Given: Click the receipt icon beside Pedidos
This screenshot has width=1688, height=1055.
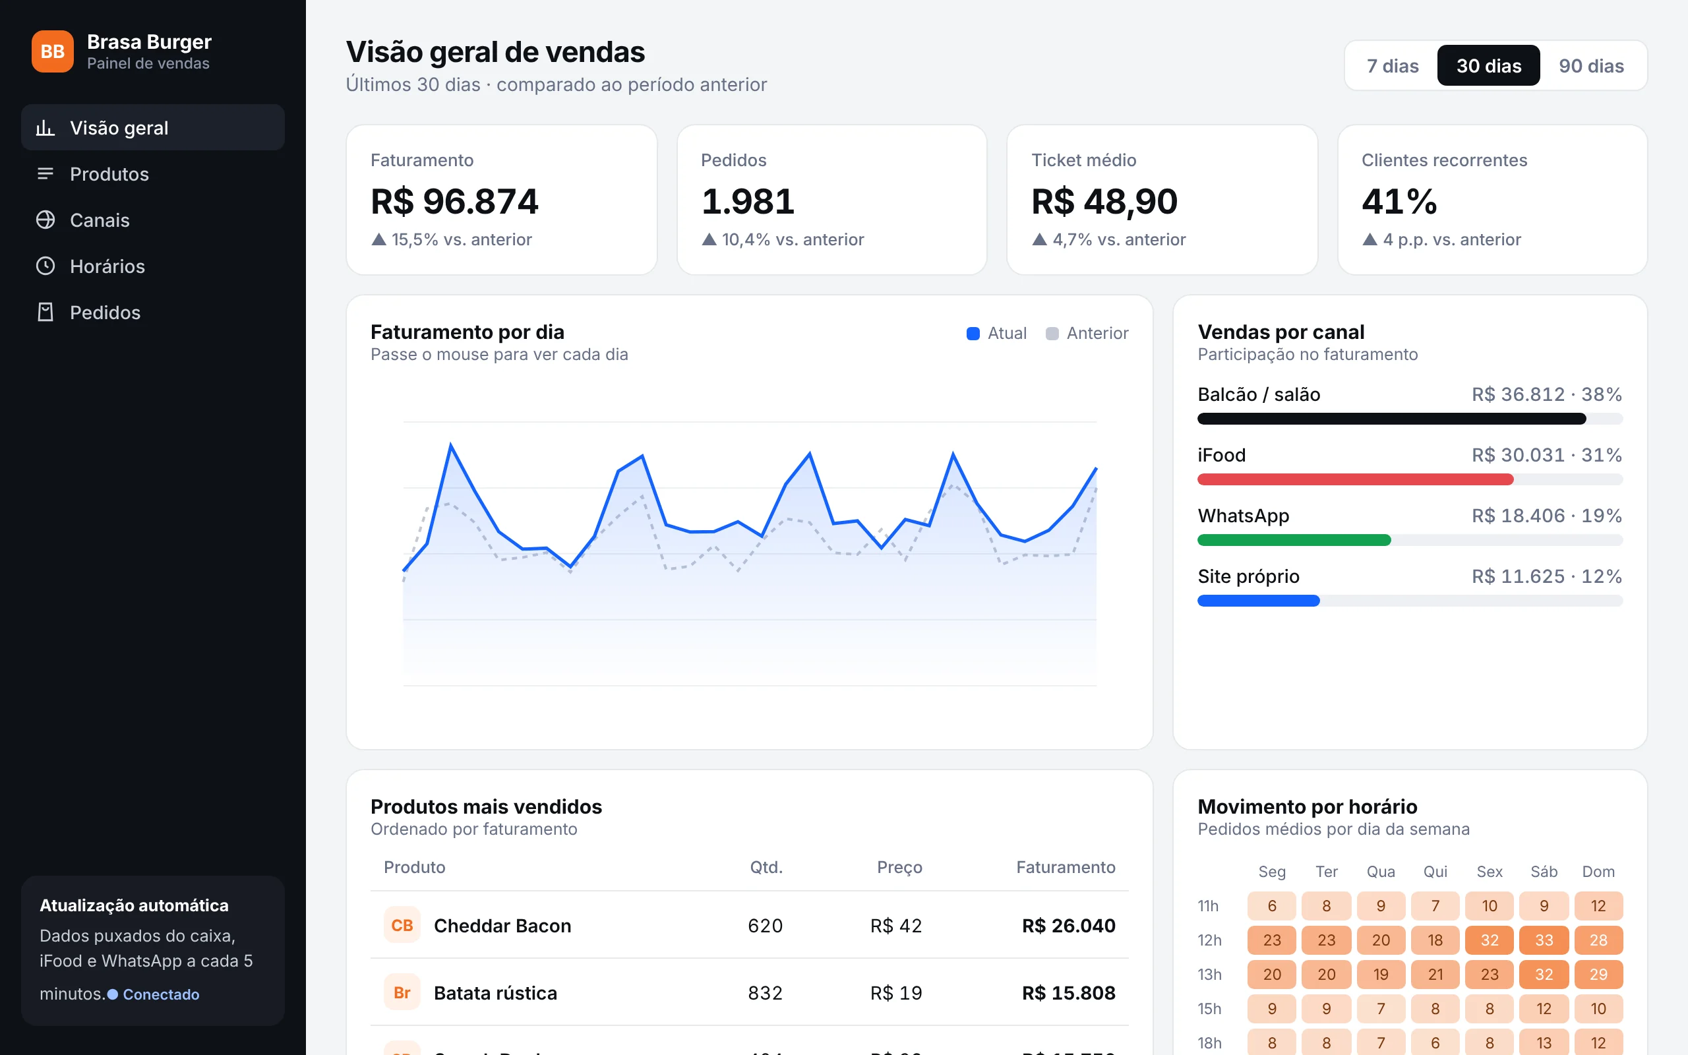Looking at the screenshot, I should pyautogui.click(x=45, y=312).
